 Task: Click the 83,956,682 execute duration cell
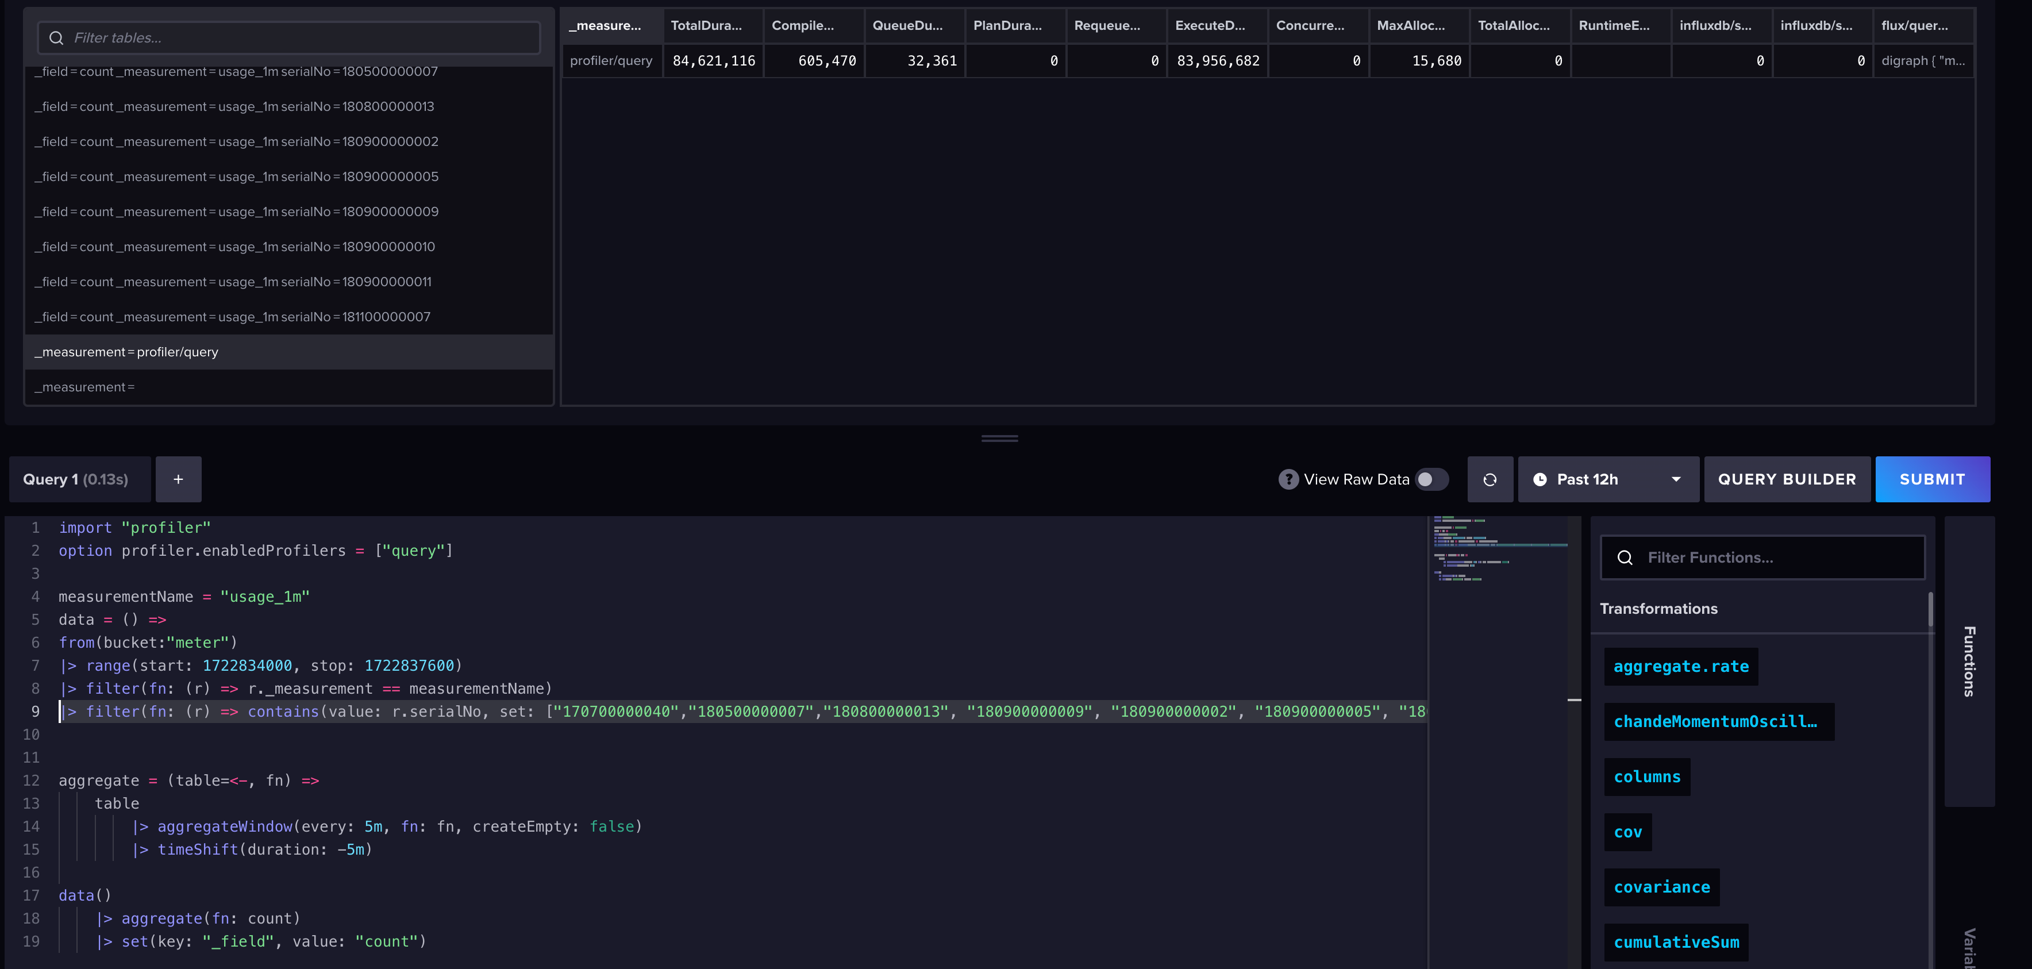click(x=1218, y=61)
